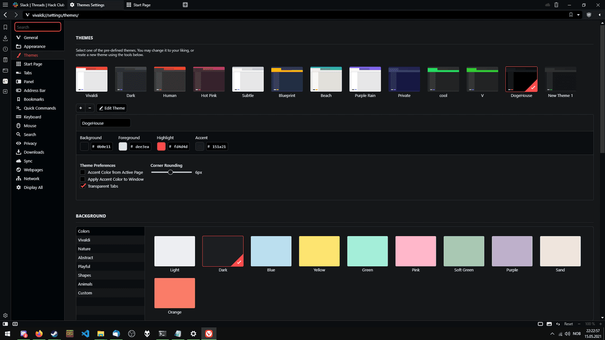605x340 pixels.
Task: Enable Accent Color from Active Page
Action: pyautogui.click(x=83, y=172)
